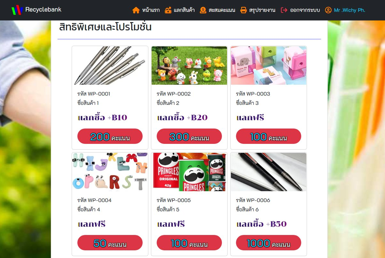The image size is (385, 258).
Task: Click the orange home icon
Action: tap(136, 10)
